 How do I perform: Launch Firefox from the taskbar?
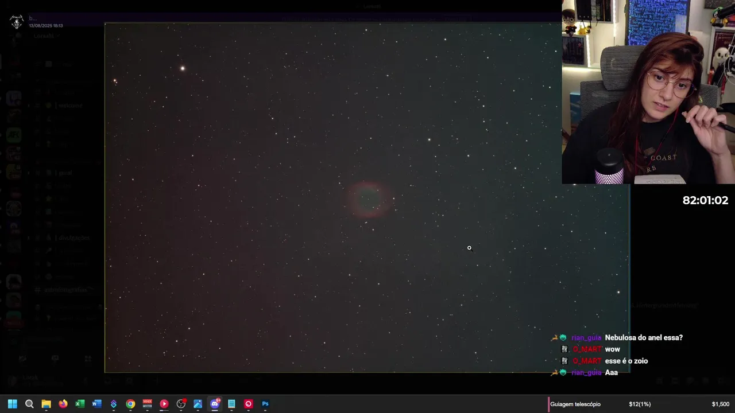63,404
